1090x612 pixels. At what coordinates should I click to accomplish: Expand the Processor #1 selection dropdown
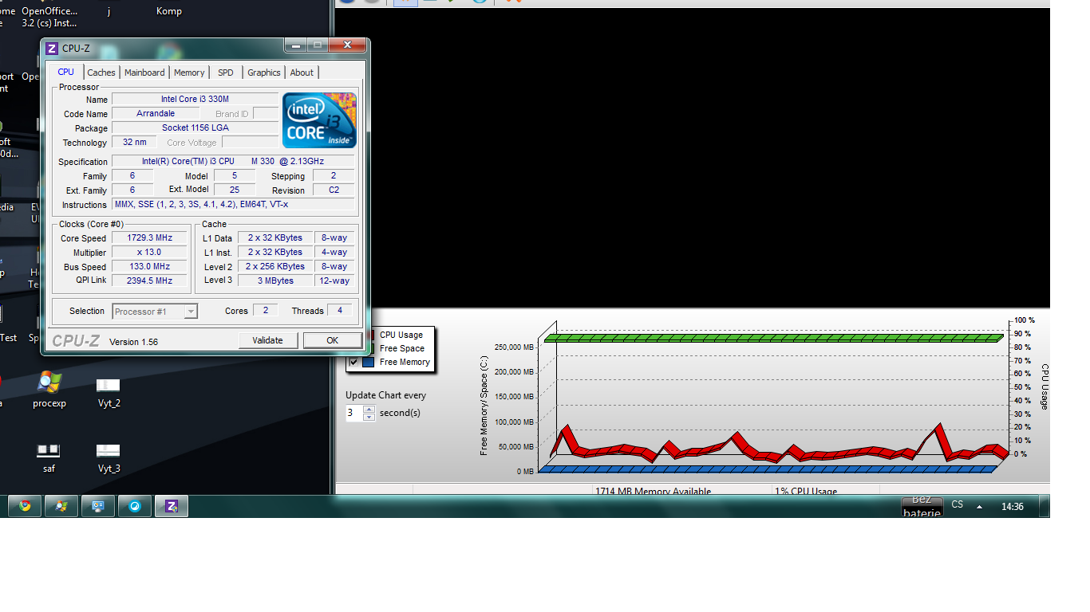pos(190,312)
